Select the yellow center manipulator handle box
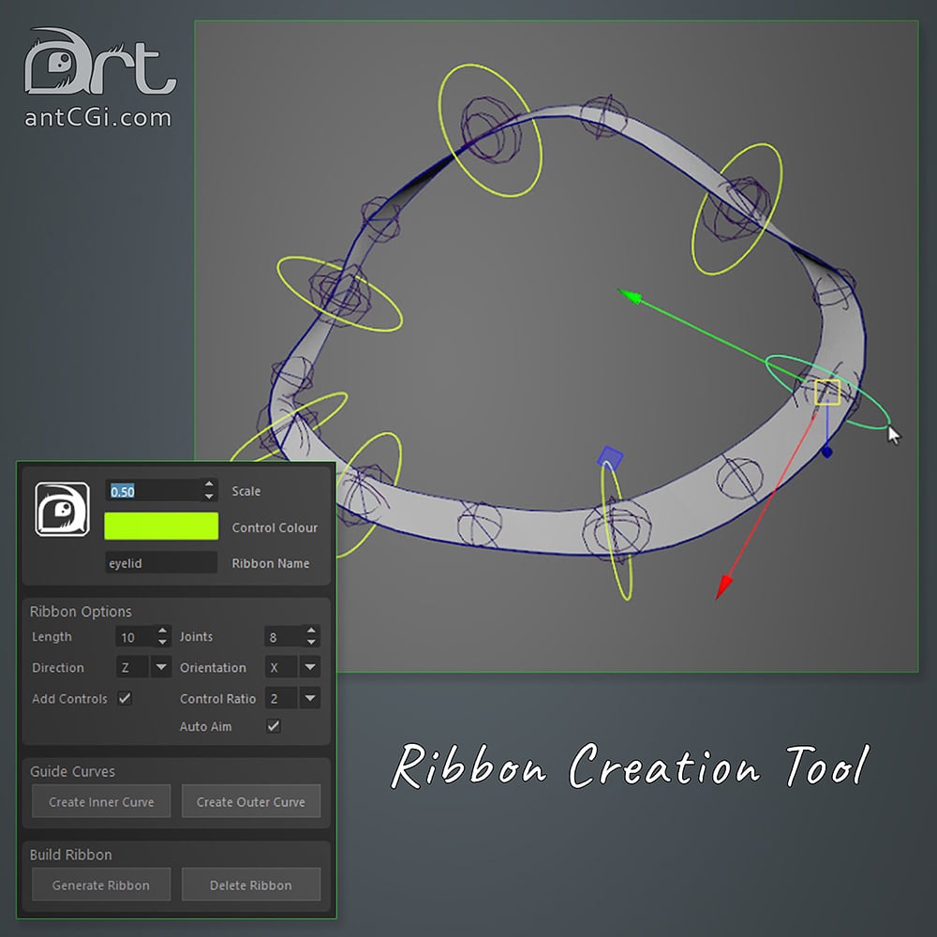The height and width of the screenshot is (937, 937). pyautogui.click(x=827, y=392)
